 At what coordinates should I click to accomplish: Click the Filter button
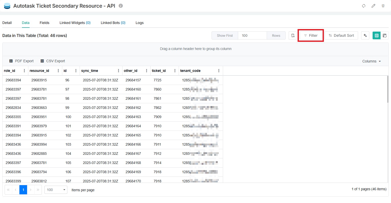[x=311, y=35]
